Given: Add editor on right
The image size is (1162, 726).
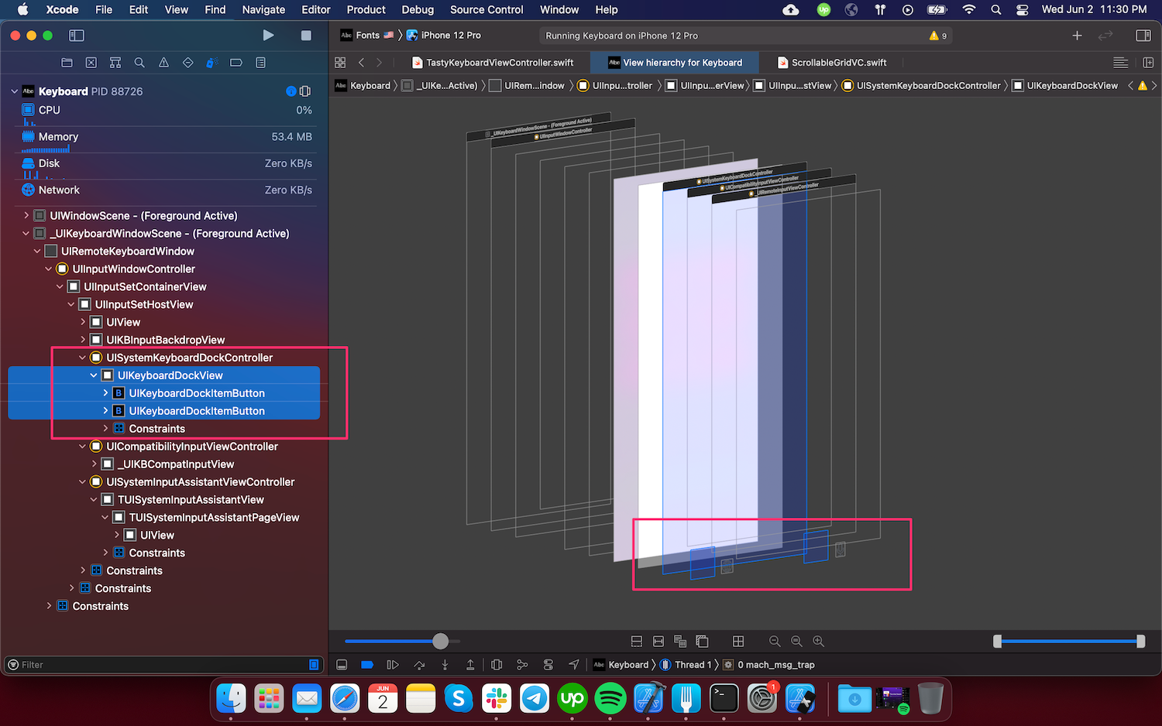Looking at the screenshot, I should [x=1148, y=63].
